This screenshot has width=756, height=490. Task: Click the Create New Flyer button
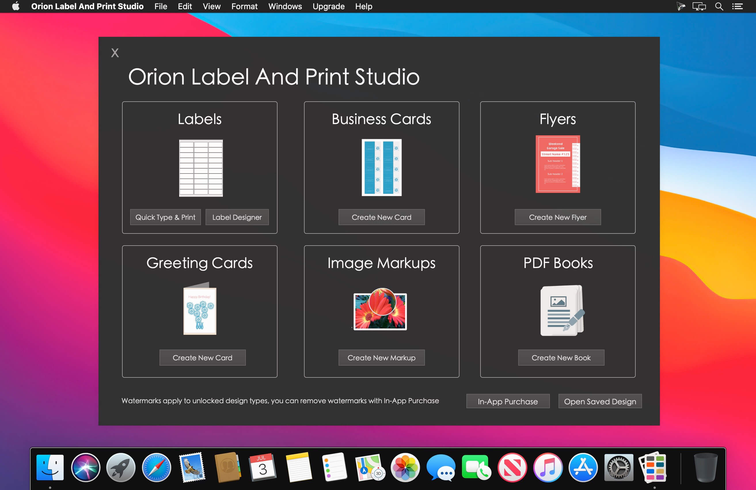(x=558, y=217)
